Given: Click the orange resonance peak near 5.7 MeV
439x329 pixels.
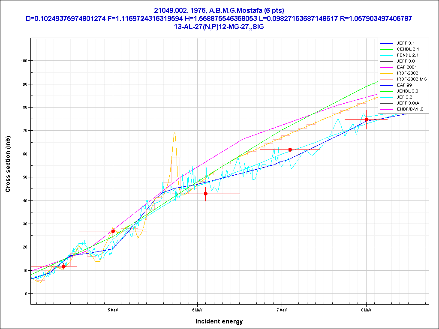Looking at the screenshot, I should click(x=174, y=133).
